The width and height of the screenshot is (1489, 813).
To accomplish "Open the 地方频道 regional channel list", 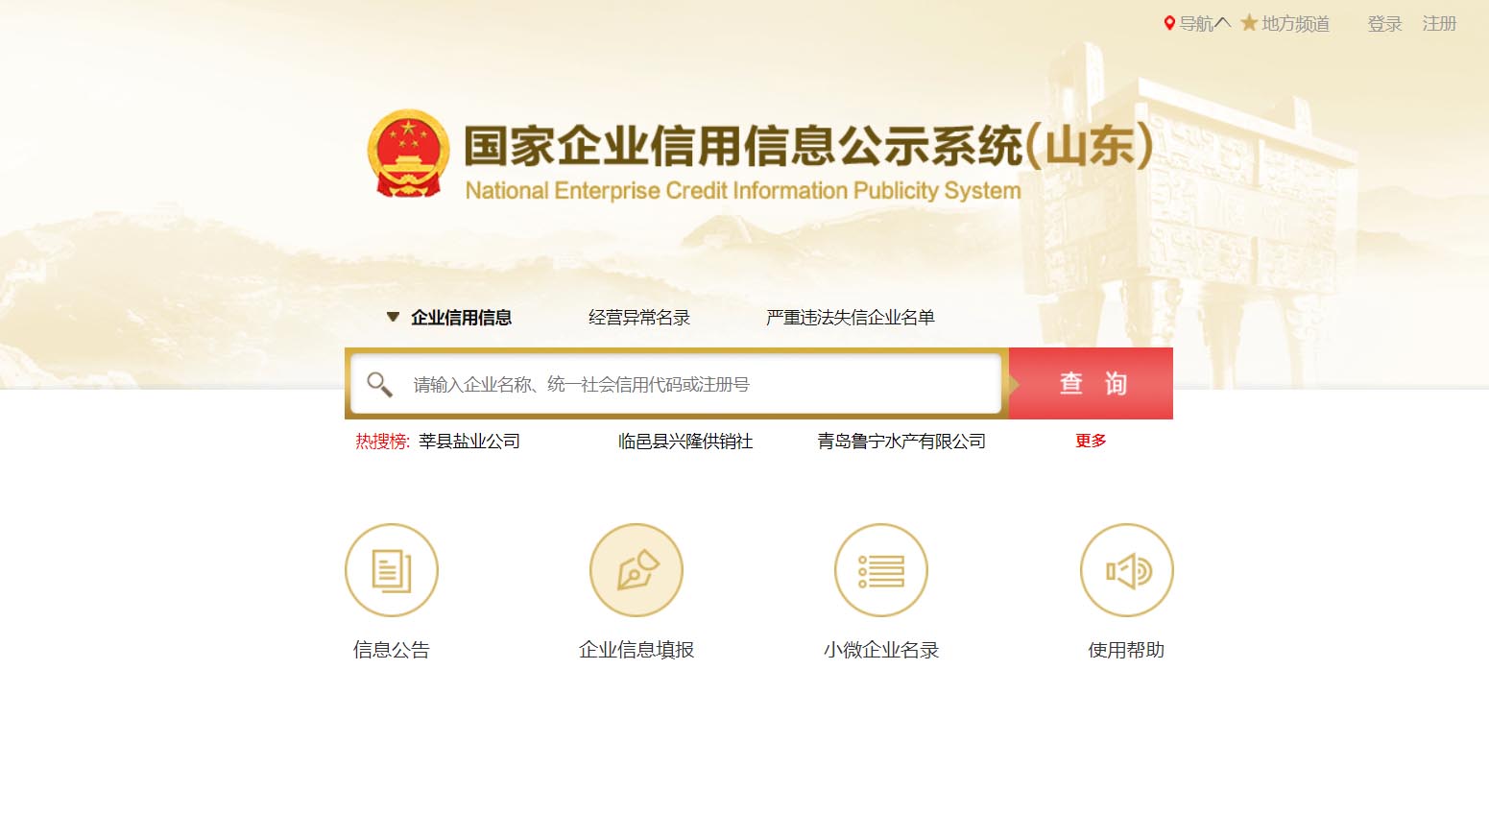I will point(1295,24).
